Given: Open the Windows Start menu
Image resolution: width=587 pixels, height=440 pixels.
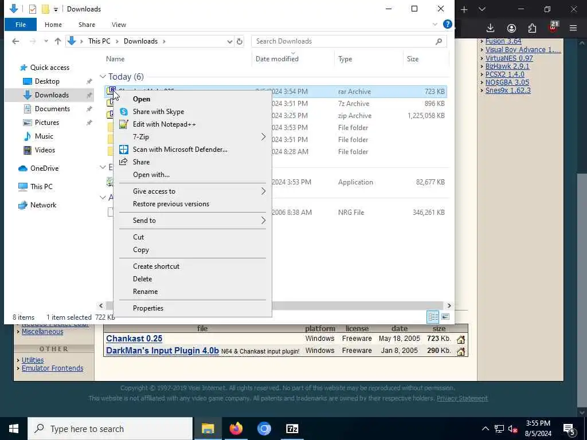Looking at the screenshot, I should tap(14, 429).
